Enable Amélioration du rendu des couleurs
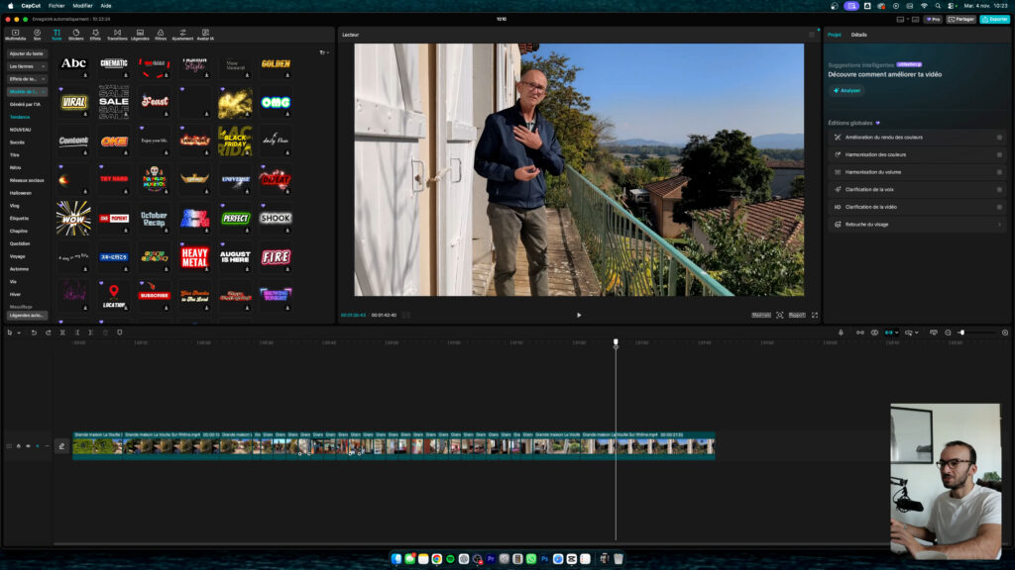The width and height of the screenshot is (1015, 570). coord(998,138)
